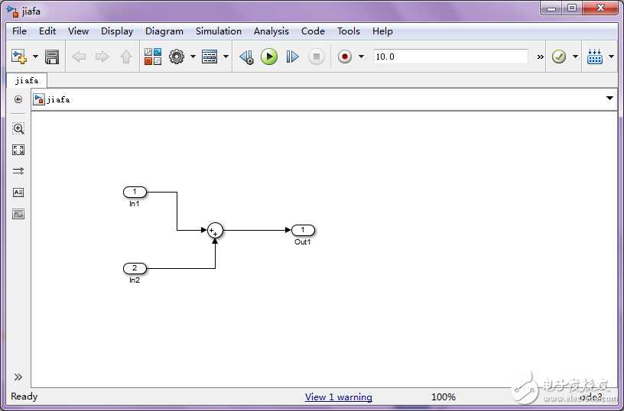Run the simulation with the green play button

(269, 57)
